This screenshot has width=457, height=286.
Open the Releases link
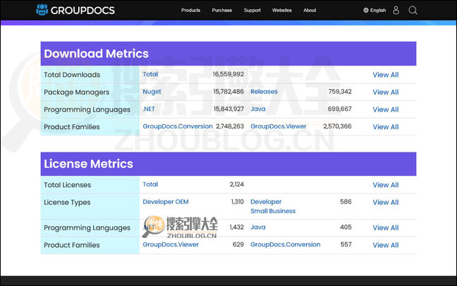(x=264, y=92)
